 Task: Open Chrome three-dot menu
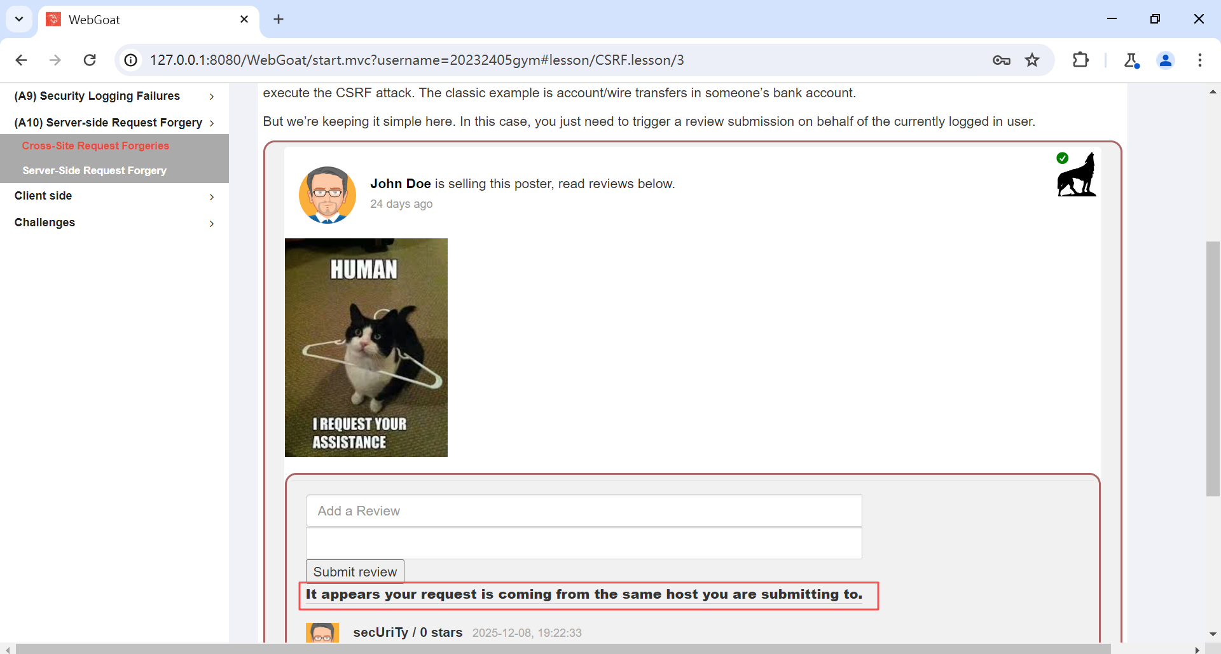click(1200, 60)
